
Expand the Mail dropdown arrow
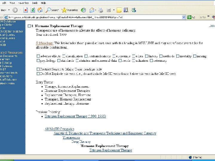coord(96,10)
